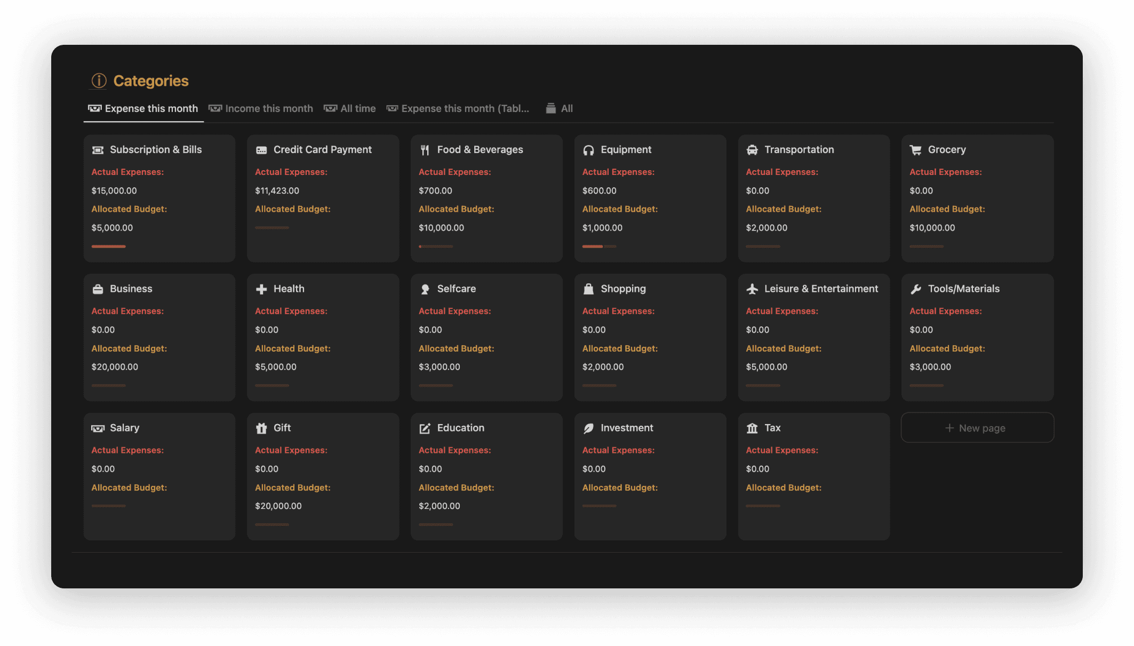Viewport: 1134px width, 646px height.
Task: Click the fork and knife Food icon
Action: click(x=425, y=150)
